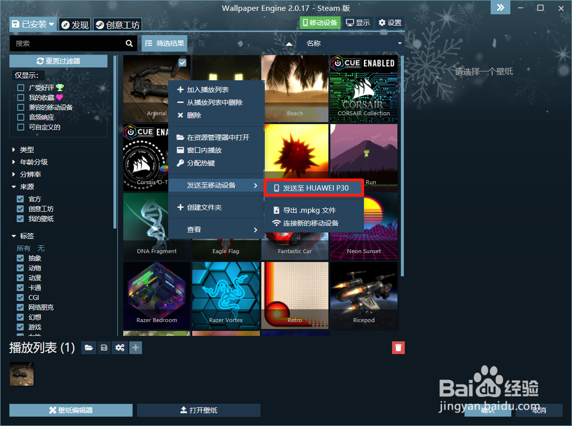Open the 名称 sort dropdown
This screenshot has height=426, width=572.
pos(351,43)
